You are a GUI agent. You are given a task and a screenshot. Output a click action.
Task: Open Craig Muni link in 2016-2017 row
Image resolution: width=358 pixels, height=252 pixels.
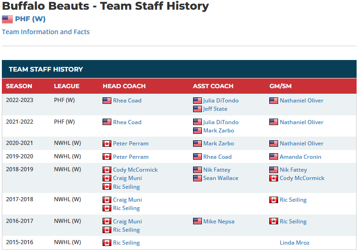127,222
